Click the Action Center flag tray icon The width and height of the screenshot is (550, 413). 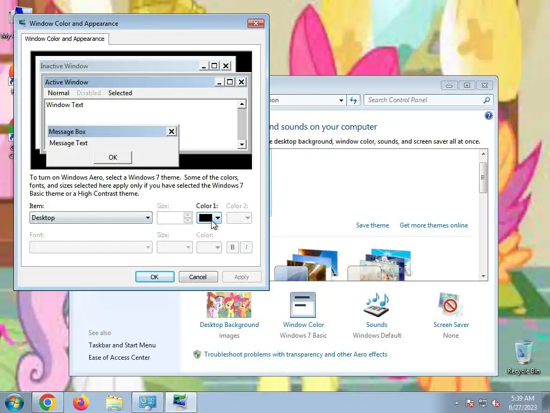469,403
